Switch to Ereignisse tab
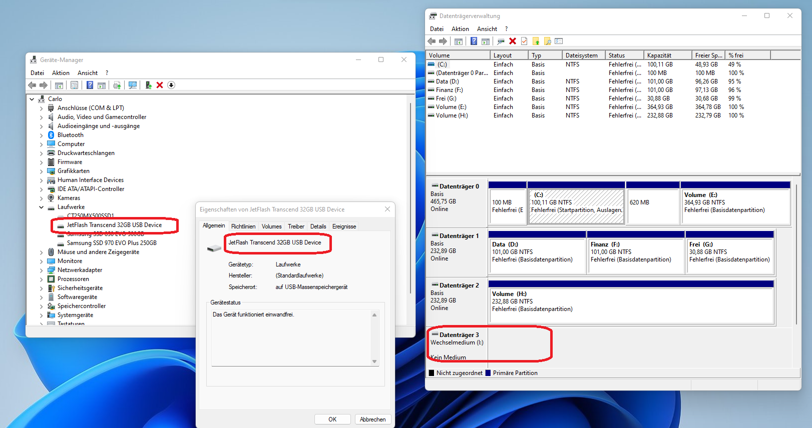 point(344,226)
